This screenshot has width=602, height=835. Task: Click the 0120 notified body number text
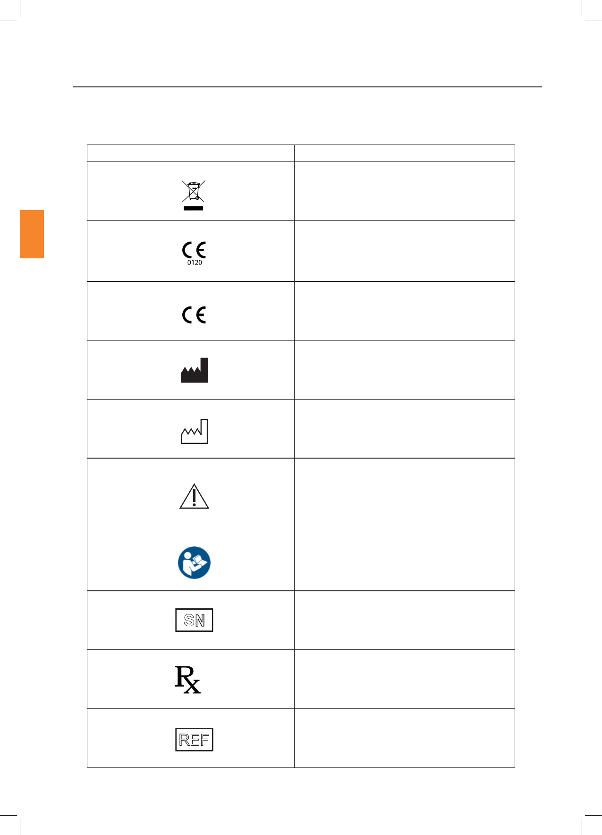[195, 263]
